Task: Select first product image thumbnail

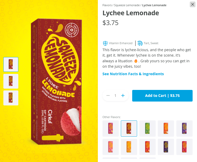Action: pyautogui.click(x=11, y=65)
